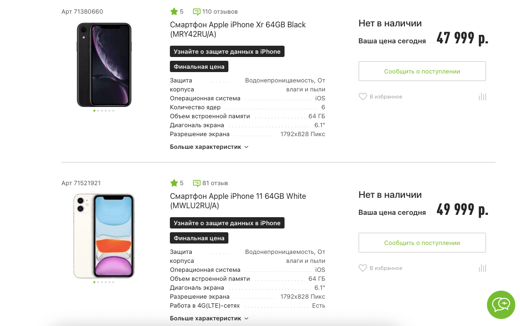Screen dimensions: 520x326
Task: Toggle the heart icon on the top product card
Action: pos(362,97)
